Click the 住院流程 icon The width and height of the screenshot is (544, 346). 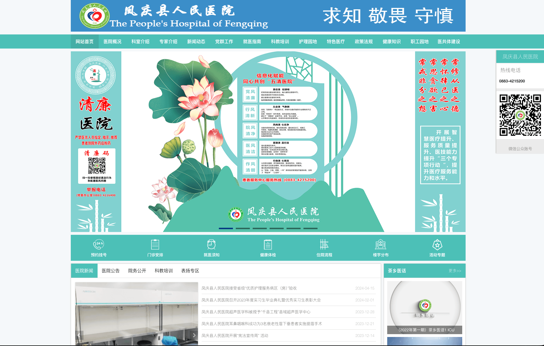[324, 244]
